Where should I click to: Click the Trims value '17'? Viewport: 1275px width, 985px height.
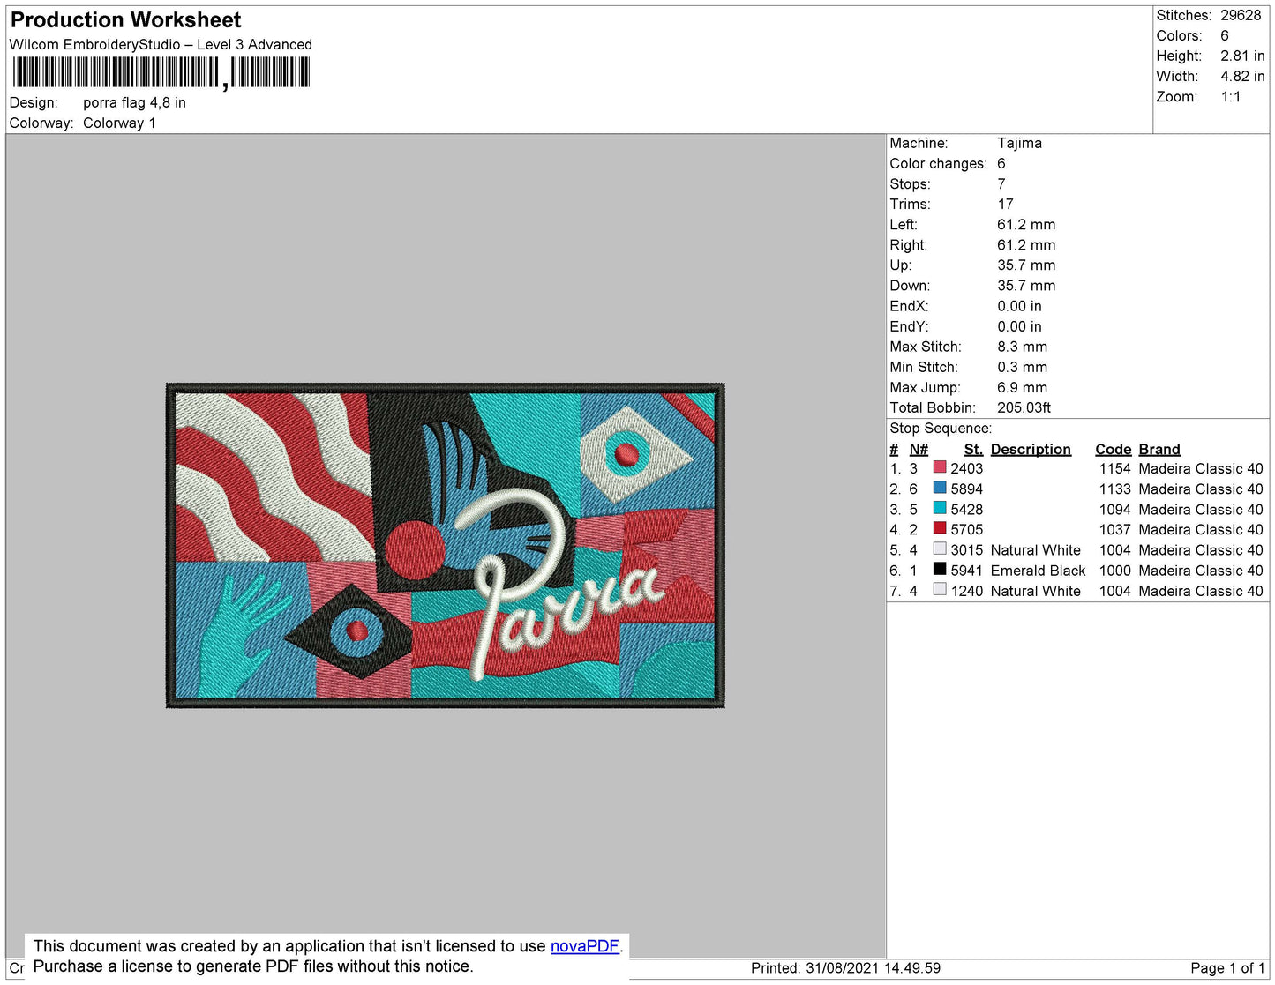tap(1005, 204)
